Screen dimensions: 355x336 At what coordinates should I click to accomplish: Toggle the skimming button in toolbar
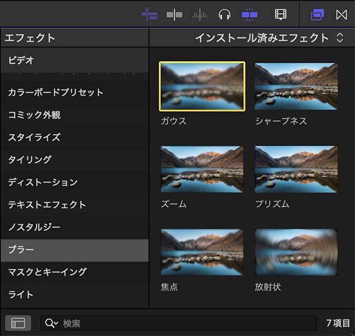point(175,14)
